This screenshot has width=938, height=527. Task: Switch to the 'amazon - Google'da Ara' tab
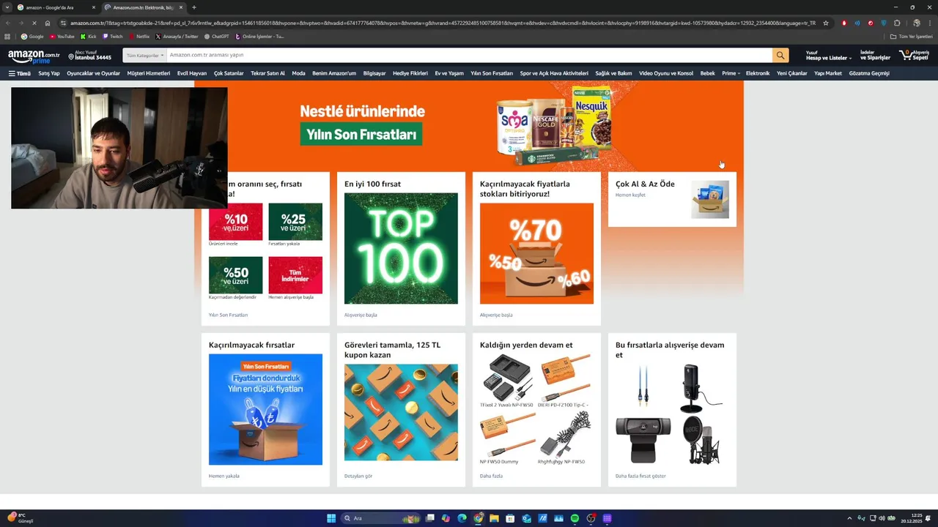click(x=56, y=7)
